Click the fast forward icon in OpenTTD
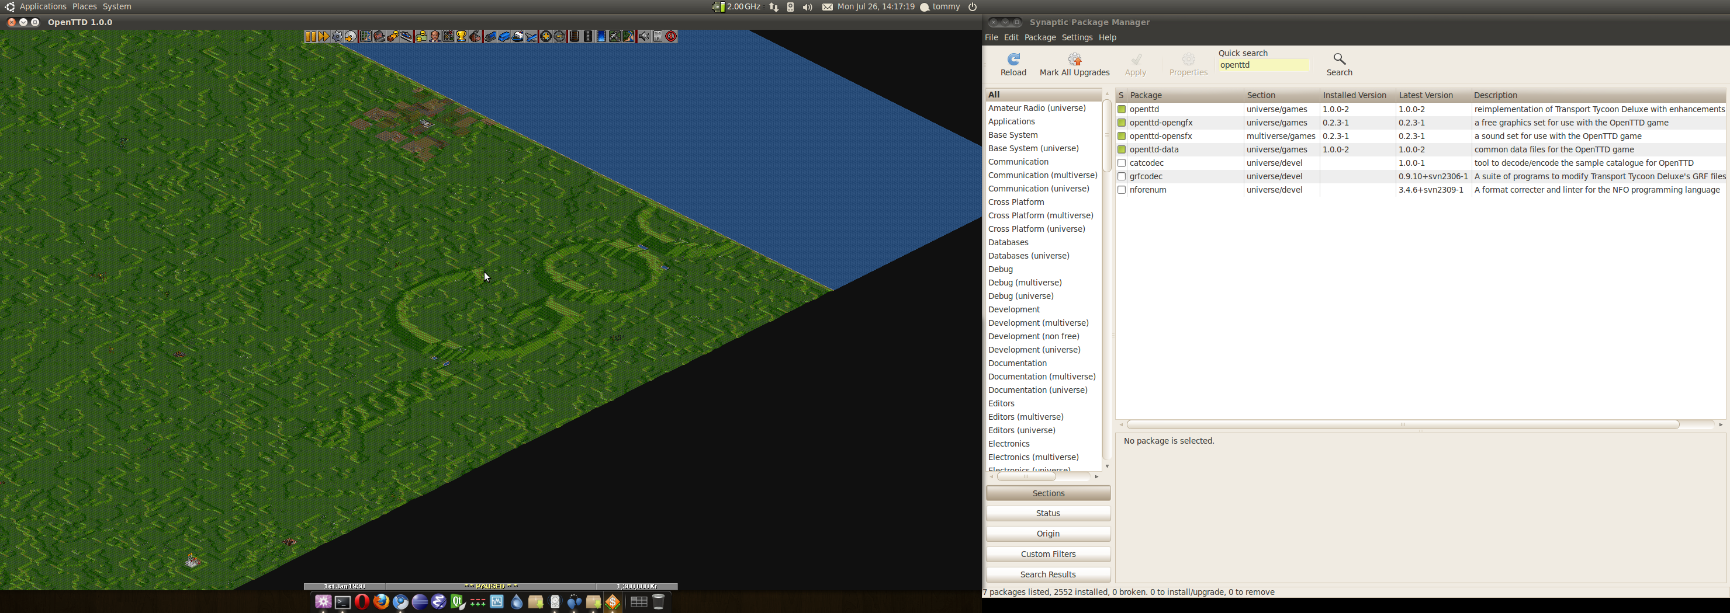Viewport: 1730px width, 613px height. 324,36
